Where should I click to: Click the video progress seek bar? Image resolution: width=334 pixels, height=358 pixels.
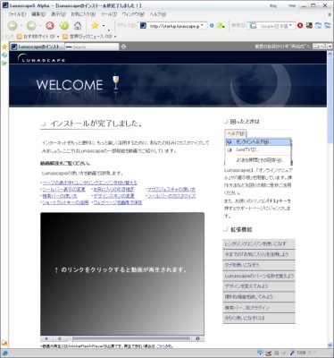click(x=131, y=338)
